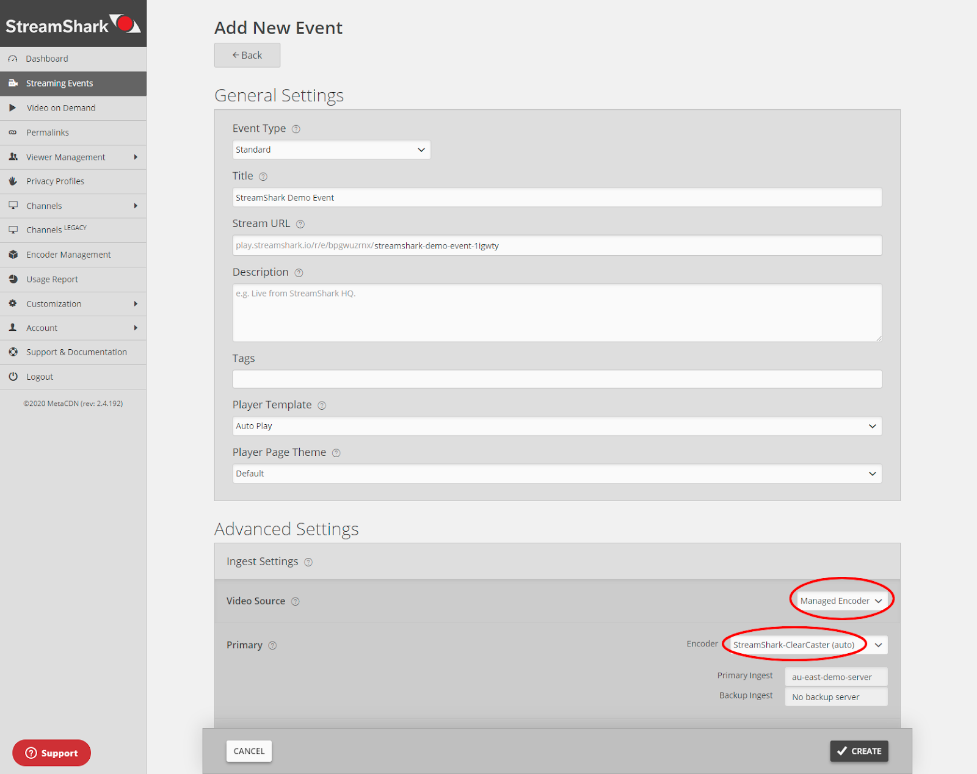Open Usage Report page

[x=73, y=279]
